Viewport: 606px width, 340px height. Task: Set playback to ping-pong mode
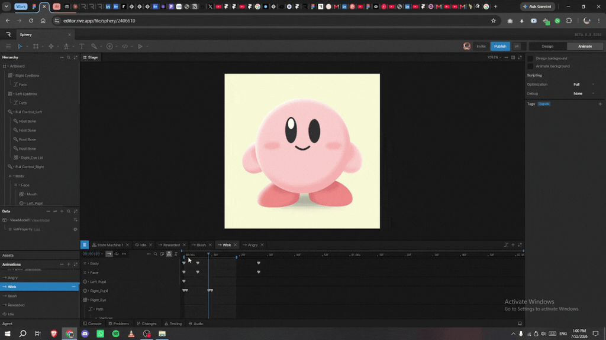point(124,254)
